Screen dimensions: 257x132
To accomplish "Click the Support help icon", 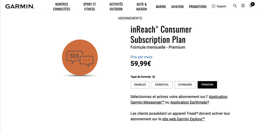I will [x=214, y=6].
